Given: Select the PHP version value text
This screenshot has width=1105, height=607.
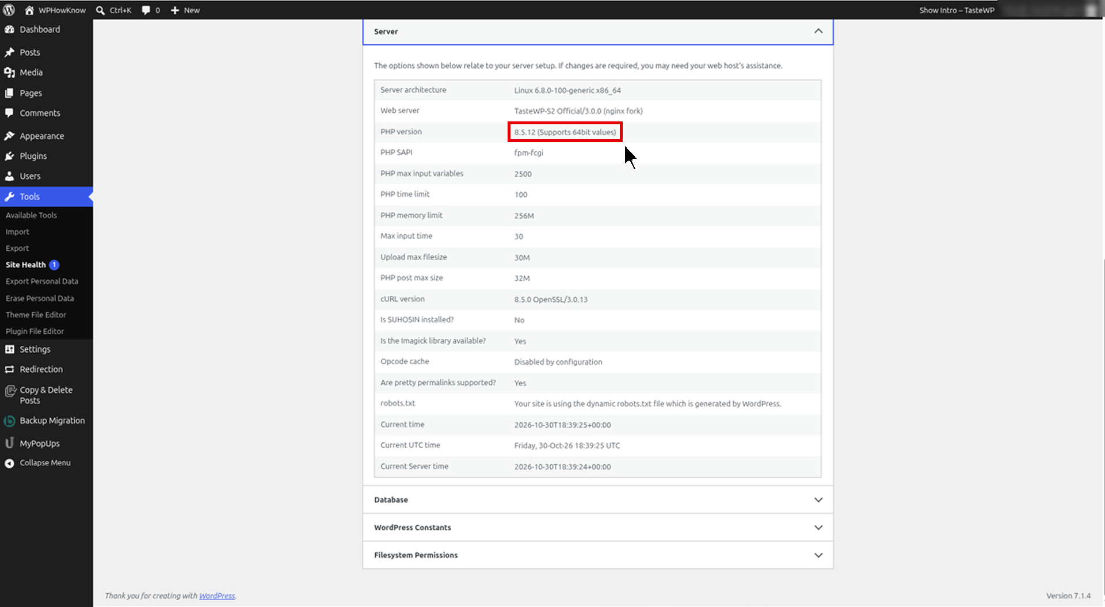Looking at the screenshot, I should 565,132.
